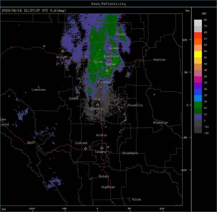Click the Stettler town label
The image size is (217, 212).
(x=160, y=60)
